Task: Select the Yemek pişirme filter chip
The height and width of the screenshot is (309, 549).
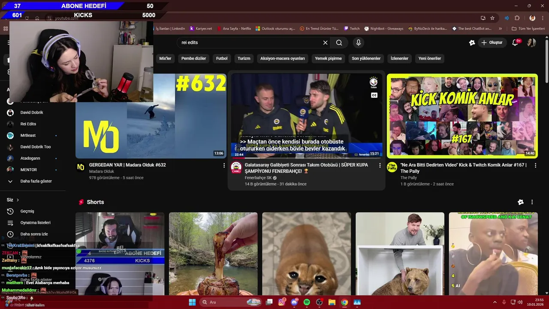Action: (329, 58)
